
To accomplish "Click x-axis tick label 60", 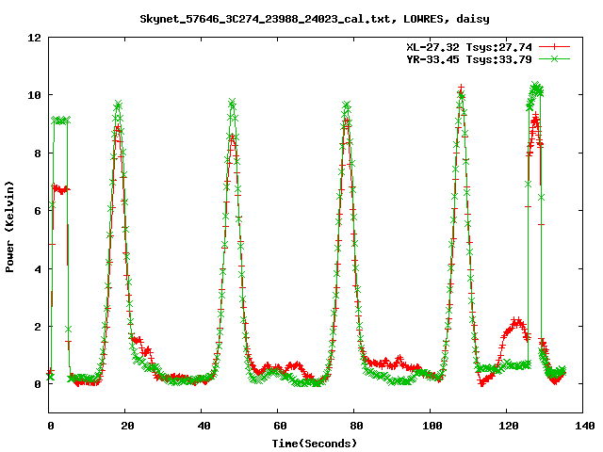I will coord(280,426).
